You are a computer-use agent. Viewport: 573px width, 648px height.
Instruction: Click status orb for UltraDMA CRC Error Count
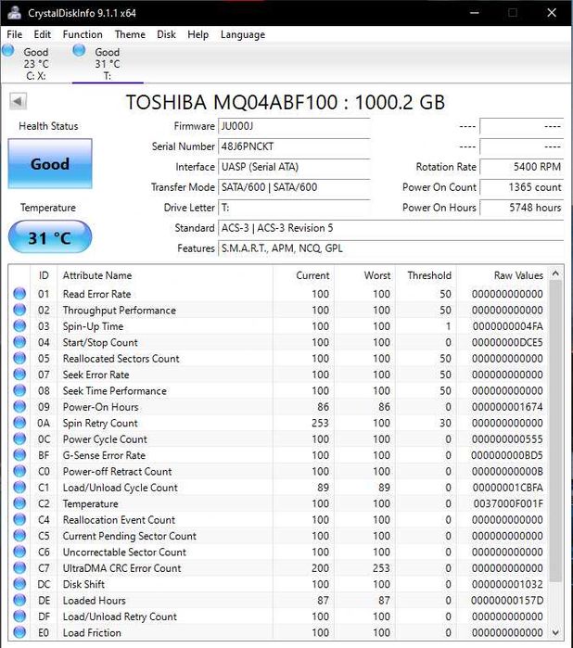click(19, 568)
